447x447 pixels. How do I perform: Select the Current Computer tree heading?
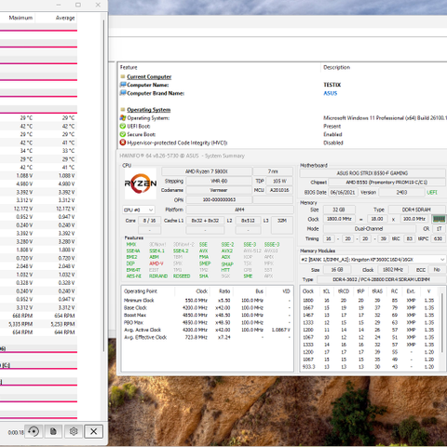click(x=149, y=76)
